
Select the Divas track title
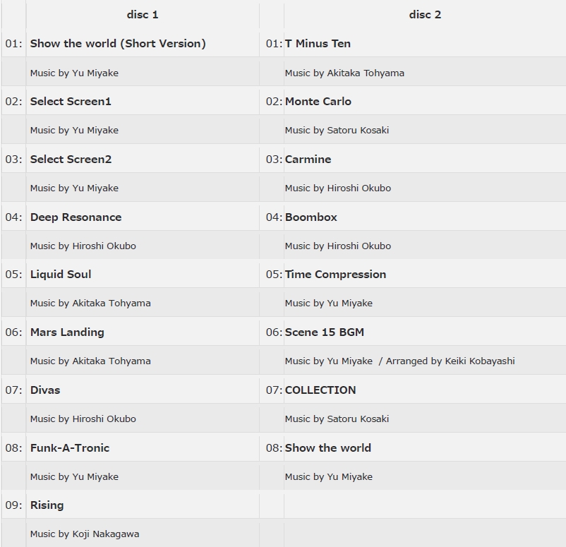click(45, 390)
